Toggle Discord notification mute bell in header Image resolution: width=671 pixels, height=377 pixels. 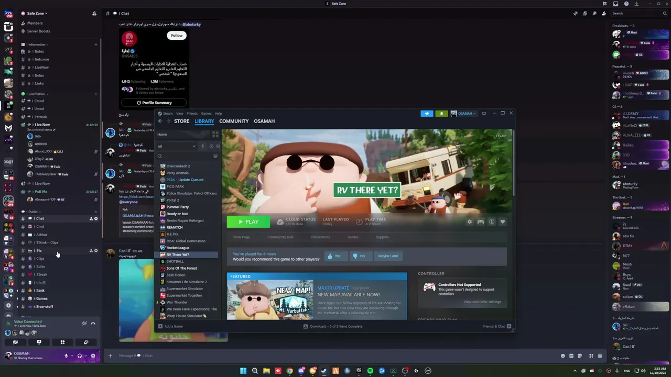(585, 13)
